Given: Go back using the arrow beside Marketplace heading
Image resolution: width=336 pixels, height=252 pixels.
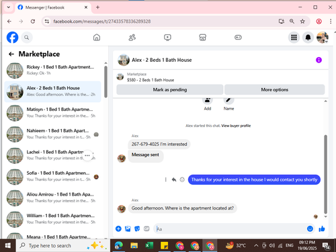Looking at the screenshot, I should pos(11,54).
